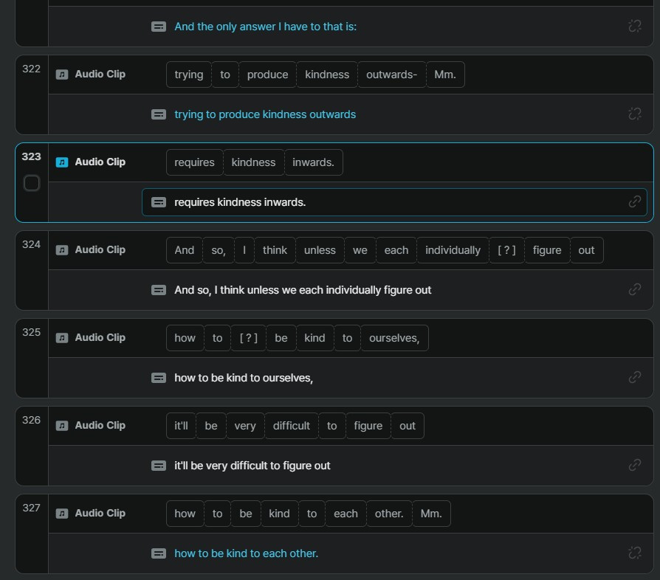
Task: Select the word chip 'trying' in clip 322
Action: pyautogui.click(x=188, y=75)
